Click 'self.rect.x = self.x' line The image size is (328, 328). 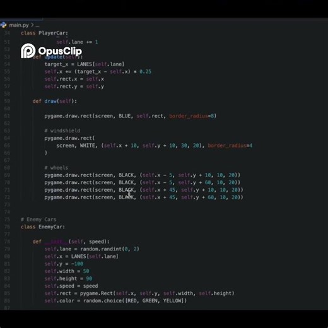[74, 79]
